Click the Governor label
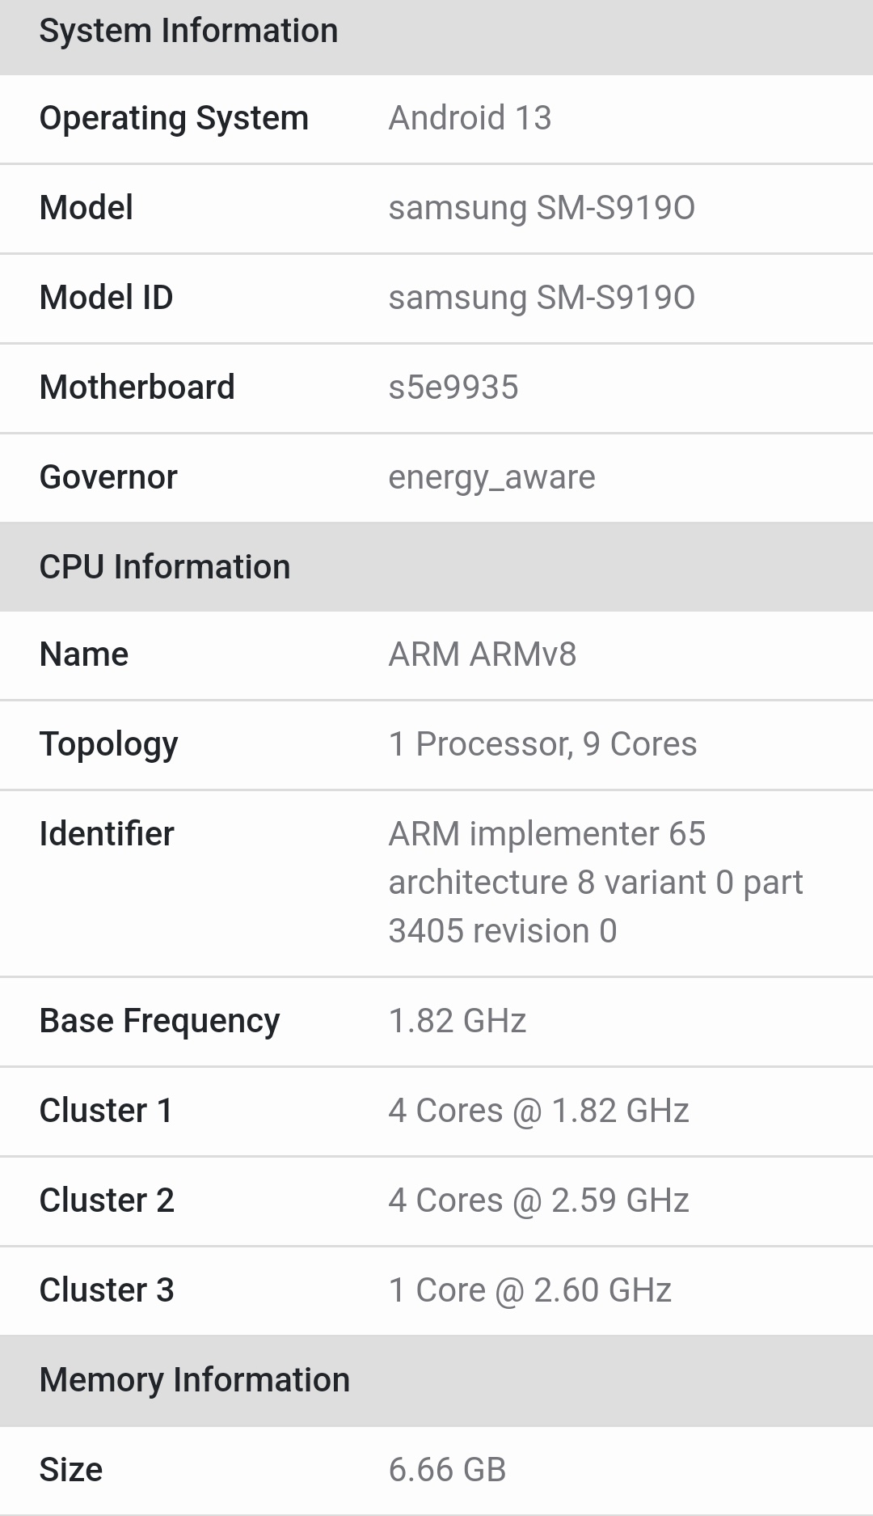The width and height of the screenshot is (873, 1516). click(x=108, y=477)
